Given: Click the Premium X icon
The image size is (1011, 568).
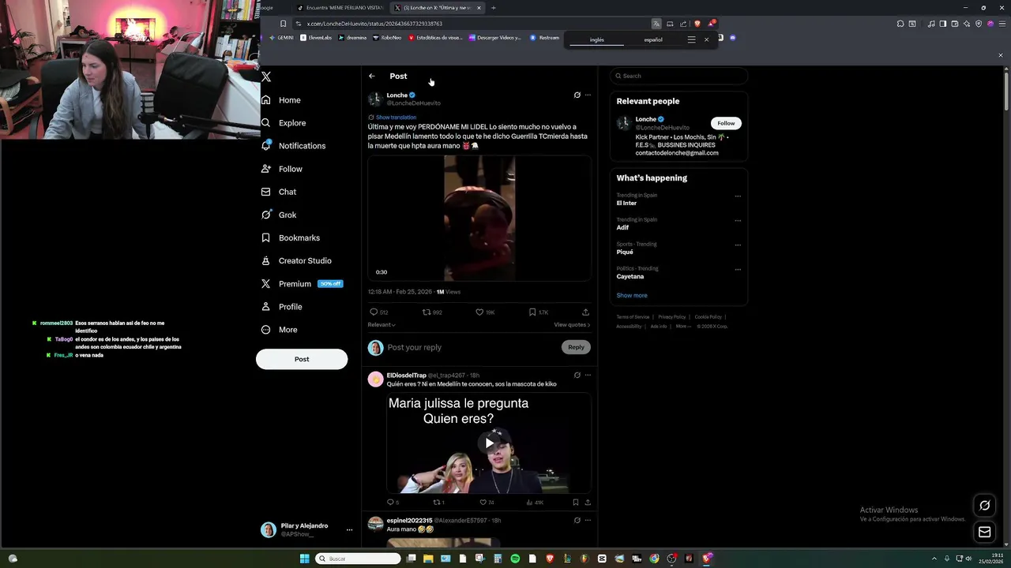Looking at the screenshot, I should tap(266, 283).
